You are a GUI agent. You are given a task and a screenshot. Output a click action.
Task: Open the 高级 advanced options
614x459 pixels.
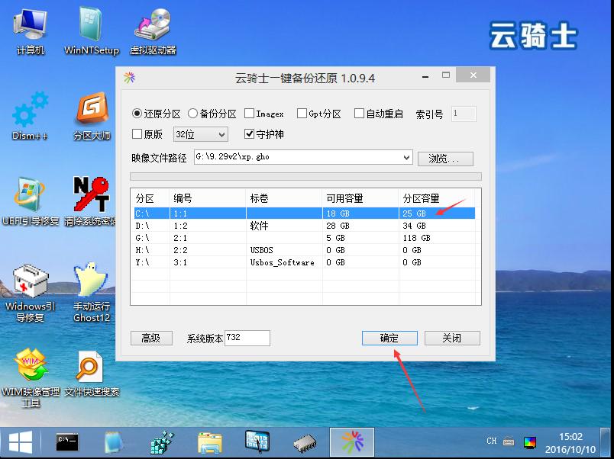coord(151,338)
